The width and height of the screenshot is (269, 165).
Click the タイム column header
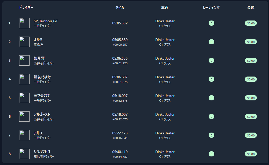click(x=120, y=8)
